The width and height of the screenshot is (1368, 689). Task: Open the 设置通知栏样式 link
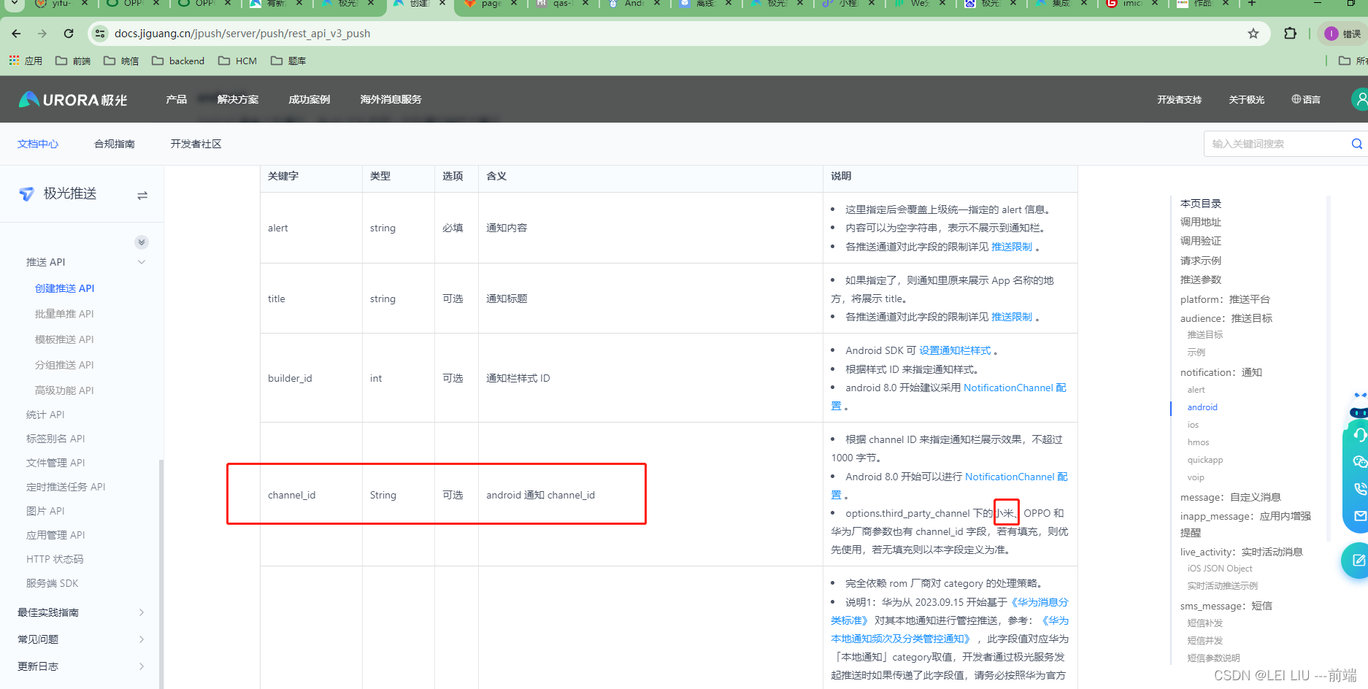[955, 350]
